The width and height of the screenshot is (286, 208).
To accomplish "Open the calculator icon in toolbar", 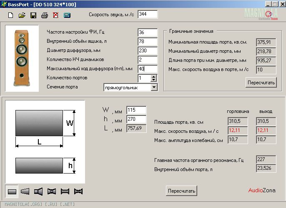I will tap(67, 15).
